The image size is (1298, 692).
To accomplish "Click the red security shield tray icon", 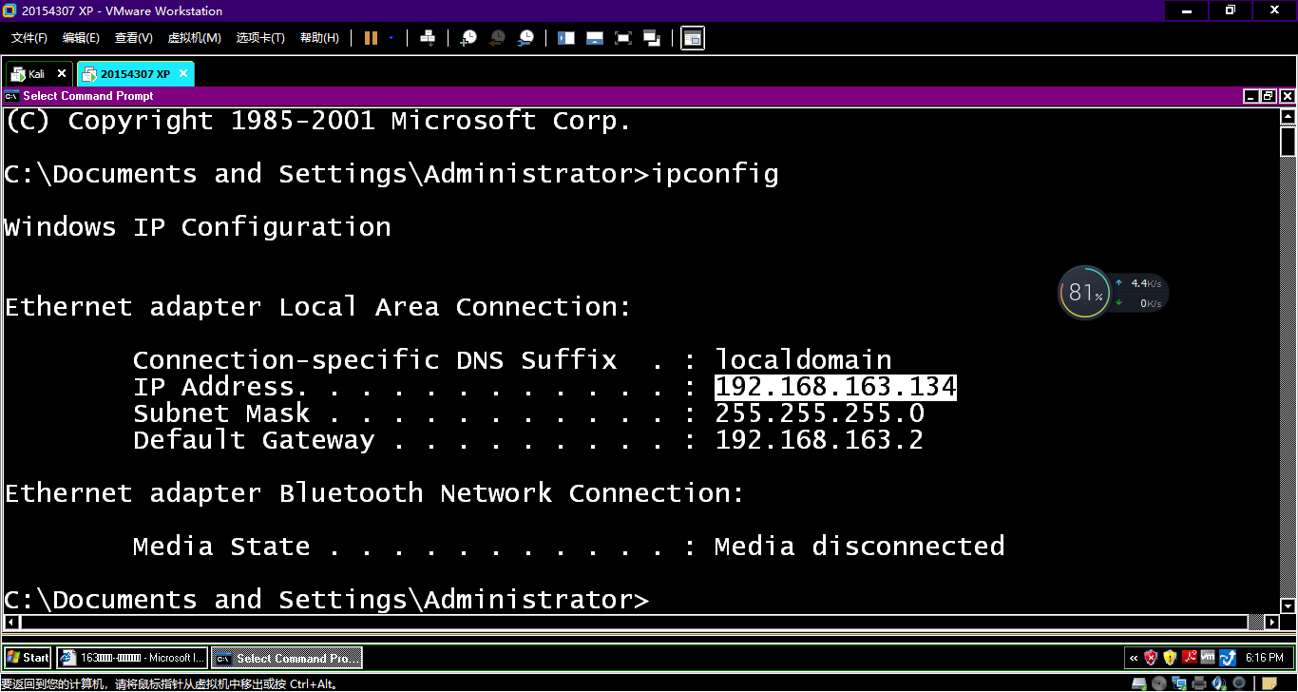I will tap(1151, 657).
